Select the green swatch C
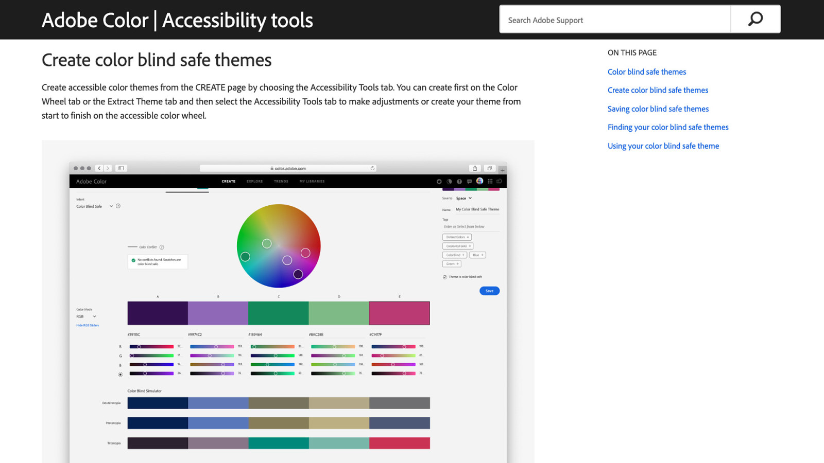Viewport: 824px width, 463px height. 279,313
